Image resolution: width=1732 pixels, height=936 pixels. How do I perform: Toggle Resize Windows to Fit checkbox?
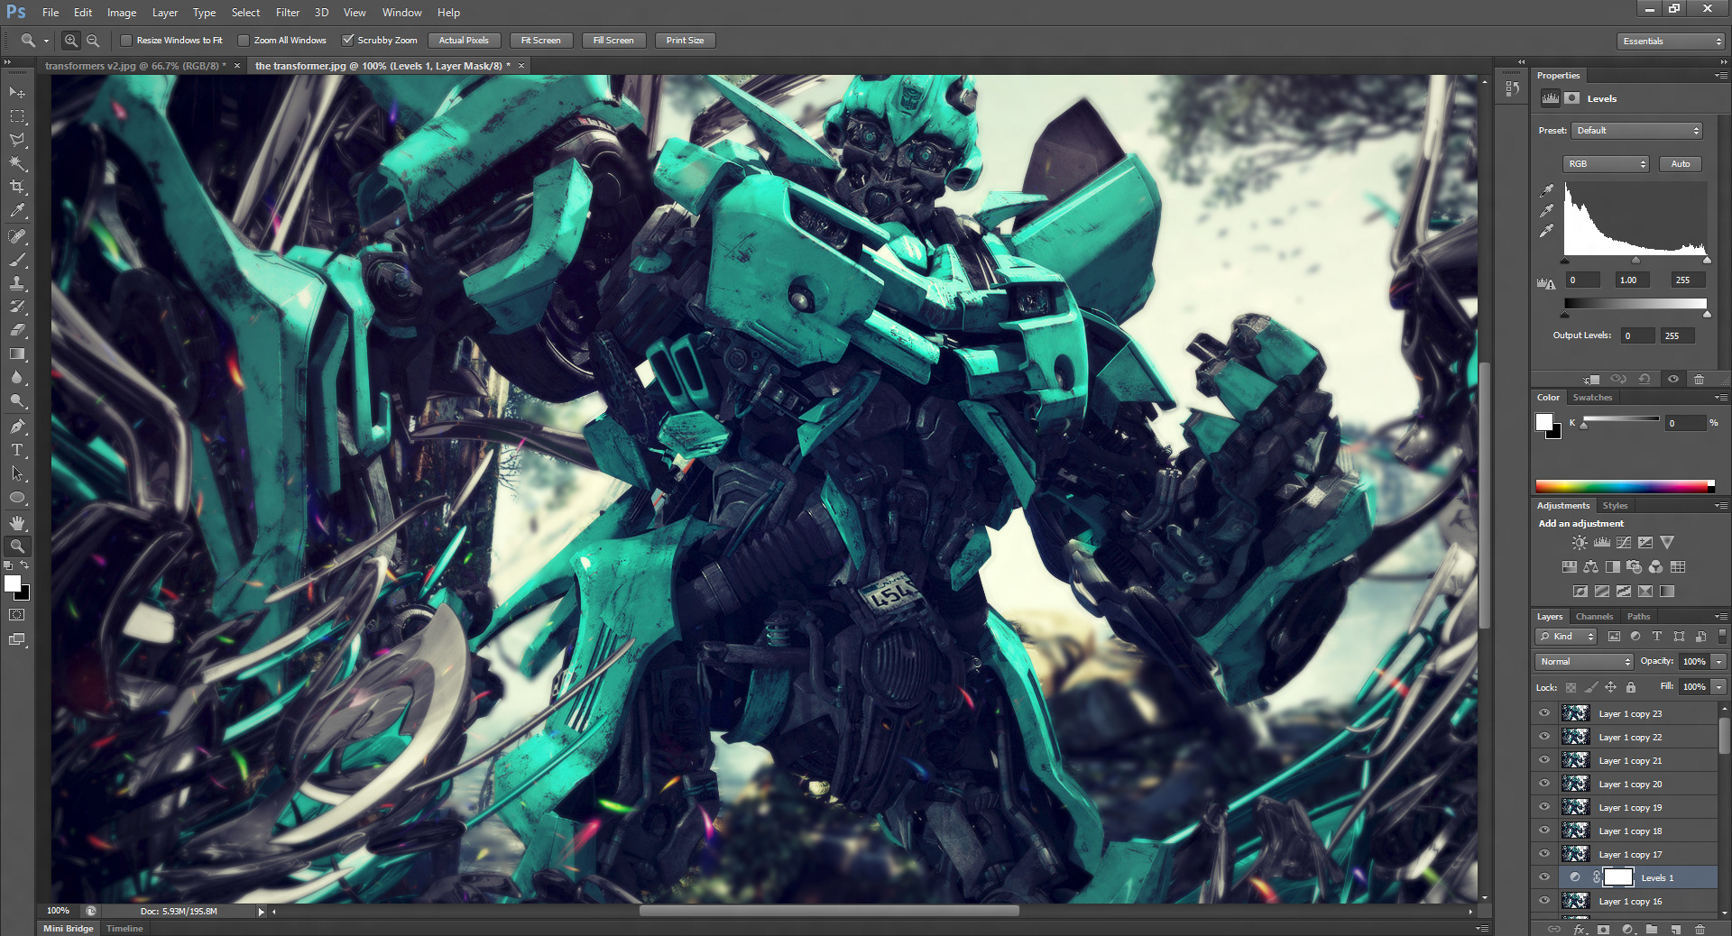point(126,41)
